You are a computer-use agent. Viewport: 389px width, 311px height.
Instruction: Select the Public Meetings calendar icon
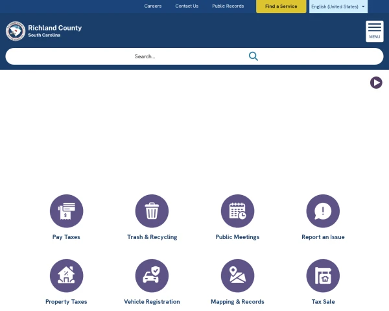click(237, 211)
